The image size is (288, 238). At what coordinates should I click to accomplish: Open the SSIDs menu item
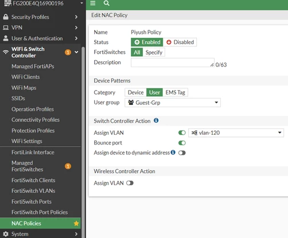click(x=18, y=98)
